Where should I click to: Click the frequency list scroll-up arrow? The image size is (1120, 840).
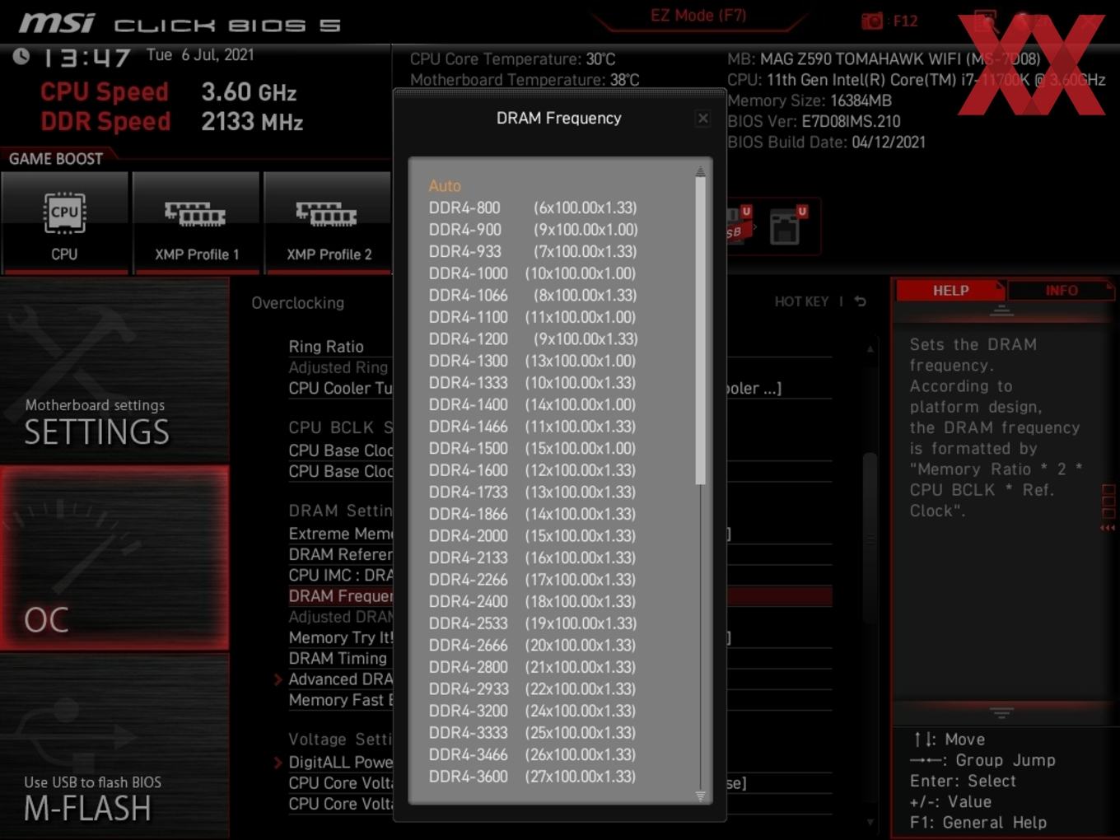pyautogui.click(x=700, y=171)
